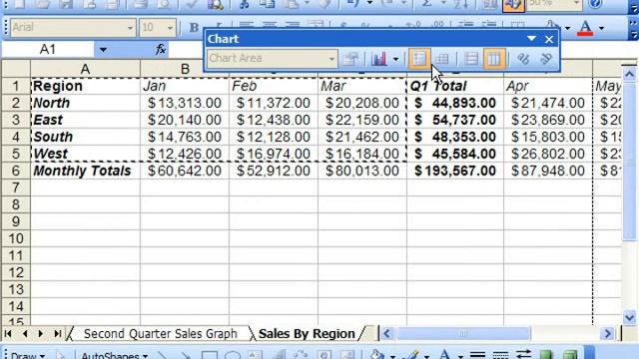
Task: Click the Select All corner of the sheet
Action: click(x=16, y=69)
